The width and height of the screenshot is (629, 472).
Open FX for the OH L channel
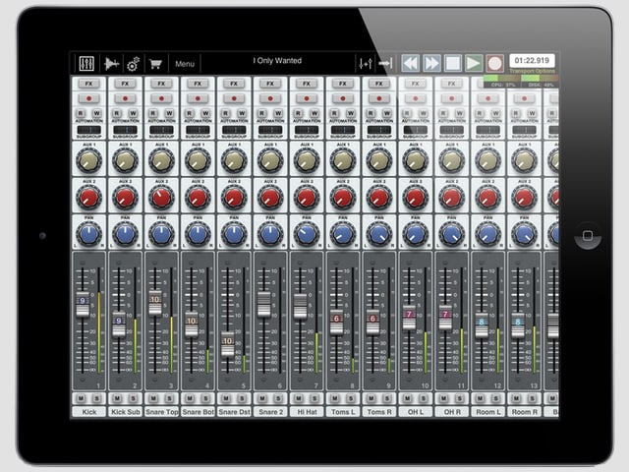(x=415, y=84)
